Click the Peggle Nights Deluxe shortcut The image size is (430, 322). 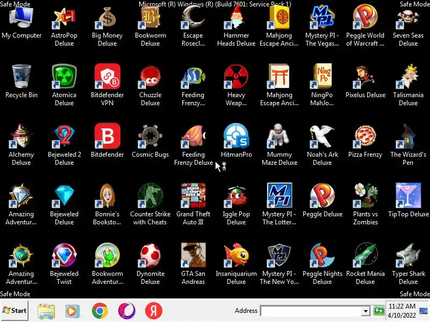tap(322, 264)
